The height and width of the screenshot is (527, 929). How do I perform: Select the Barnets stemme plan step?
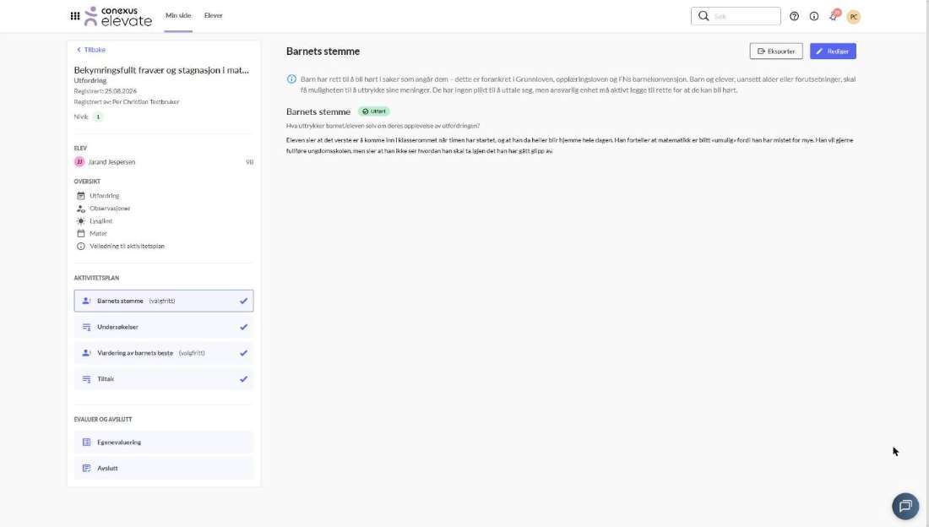164,301
